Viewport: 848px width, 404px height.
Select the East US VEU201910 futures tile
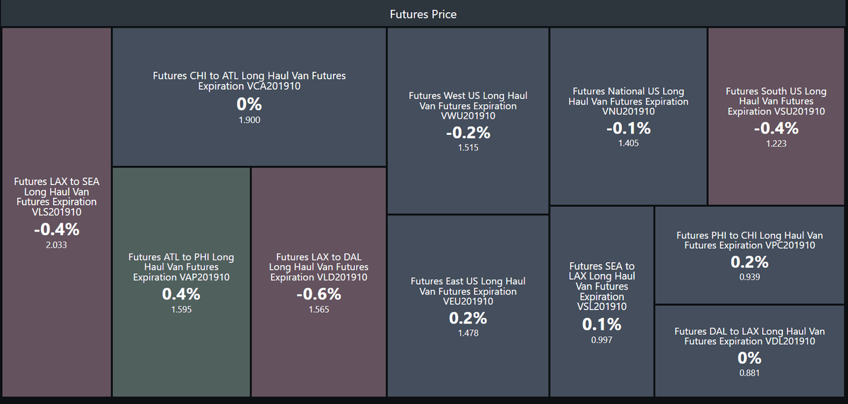point(468,306)
